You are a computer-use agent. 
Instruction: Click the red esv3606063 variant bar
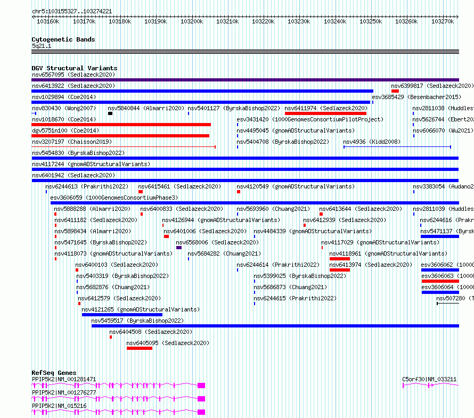(440, 281)
